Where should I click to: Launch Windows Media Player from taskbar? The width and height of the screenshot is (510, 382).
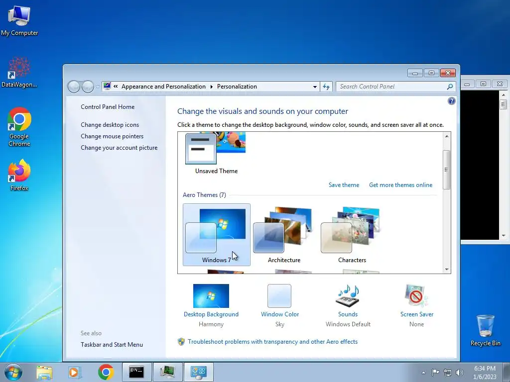tap(75, 372)
